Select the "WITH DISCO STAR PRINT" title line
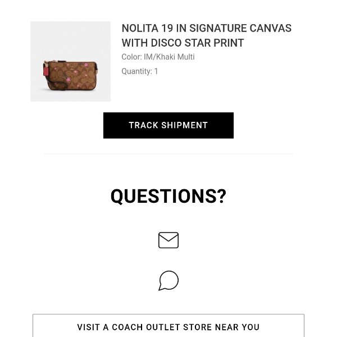The width and height of the screenshot is (337, 337). (x=183, y=43)
